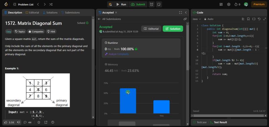269x127 pixels.
Task: Open the layout grid icon
Action: pyautogui.click(x=221, y=4)
